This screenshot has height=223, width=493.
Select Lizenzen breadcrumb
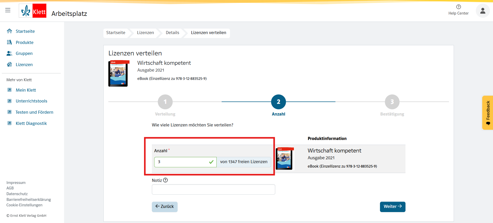(145, 33)
